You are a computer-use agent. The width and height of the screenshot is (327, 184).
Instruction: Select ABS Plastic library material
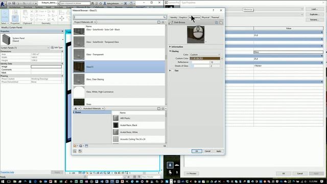pyautogui.click(x=138, y=118)
